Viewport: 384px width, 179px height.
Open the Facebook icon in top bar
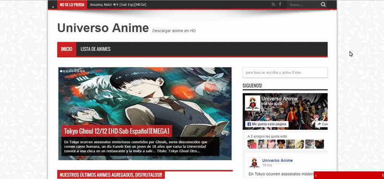(x=280, y=4)
